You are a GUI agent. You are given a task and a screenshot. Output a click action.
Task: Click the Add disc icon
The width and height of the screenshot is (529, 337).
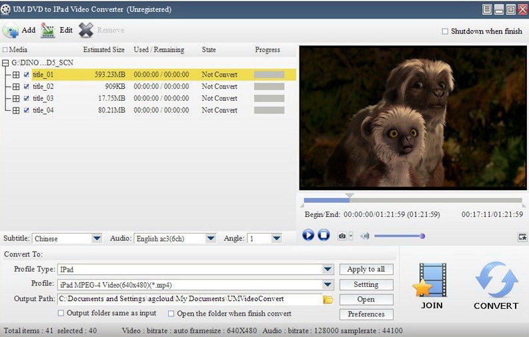11,30
